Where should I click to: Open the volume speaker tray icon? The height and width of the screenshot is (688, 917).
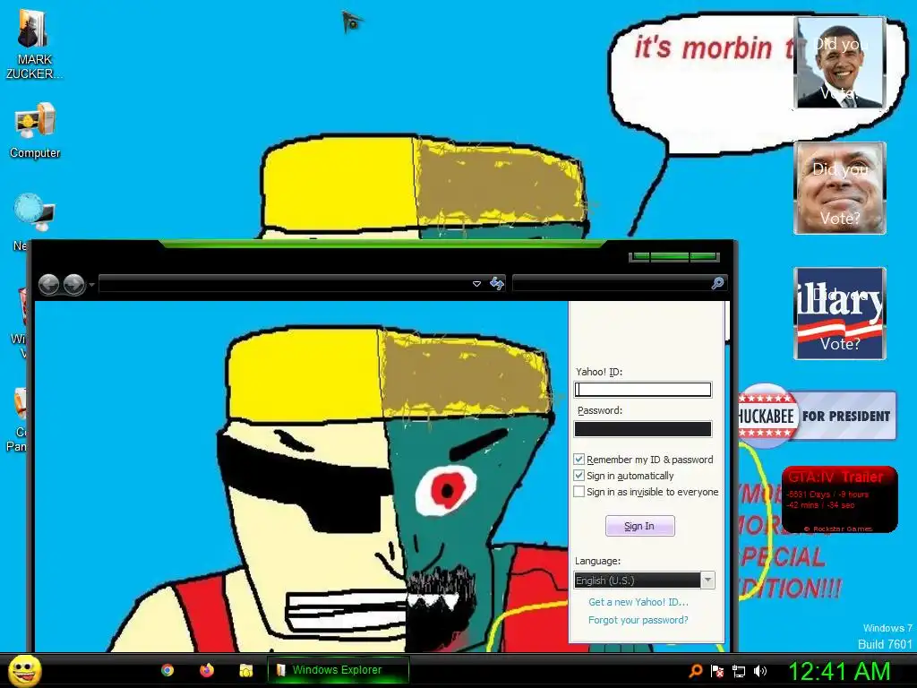(759, 671)
